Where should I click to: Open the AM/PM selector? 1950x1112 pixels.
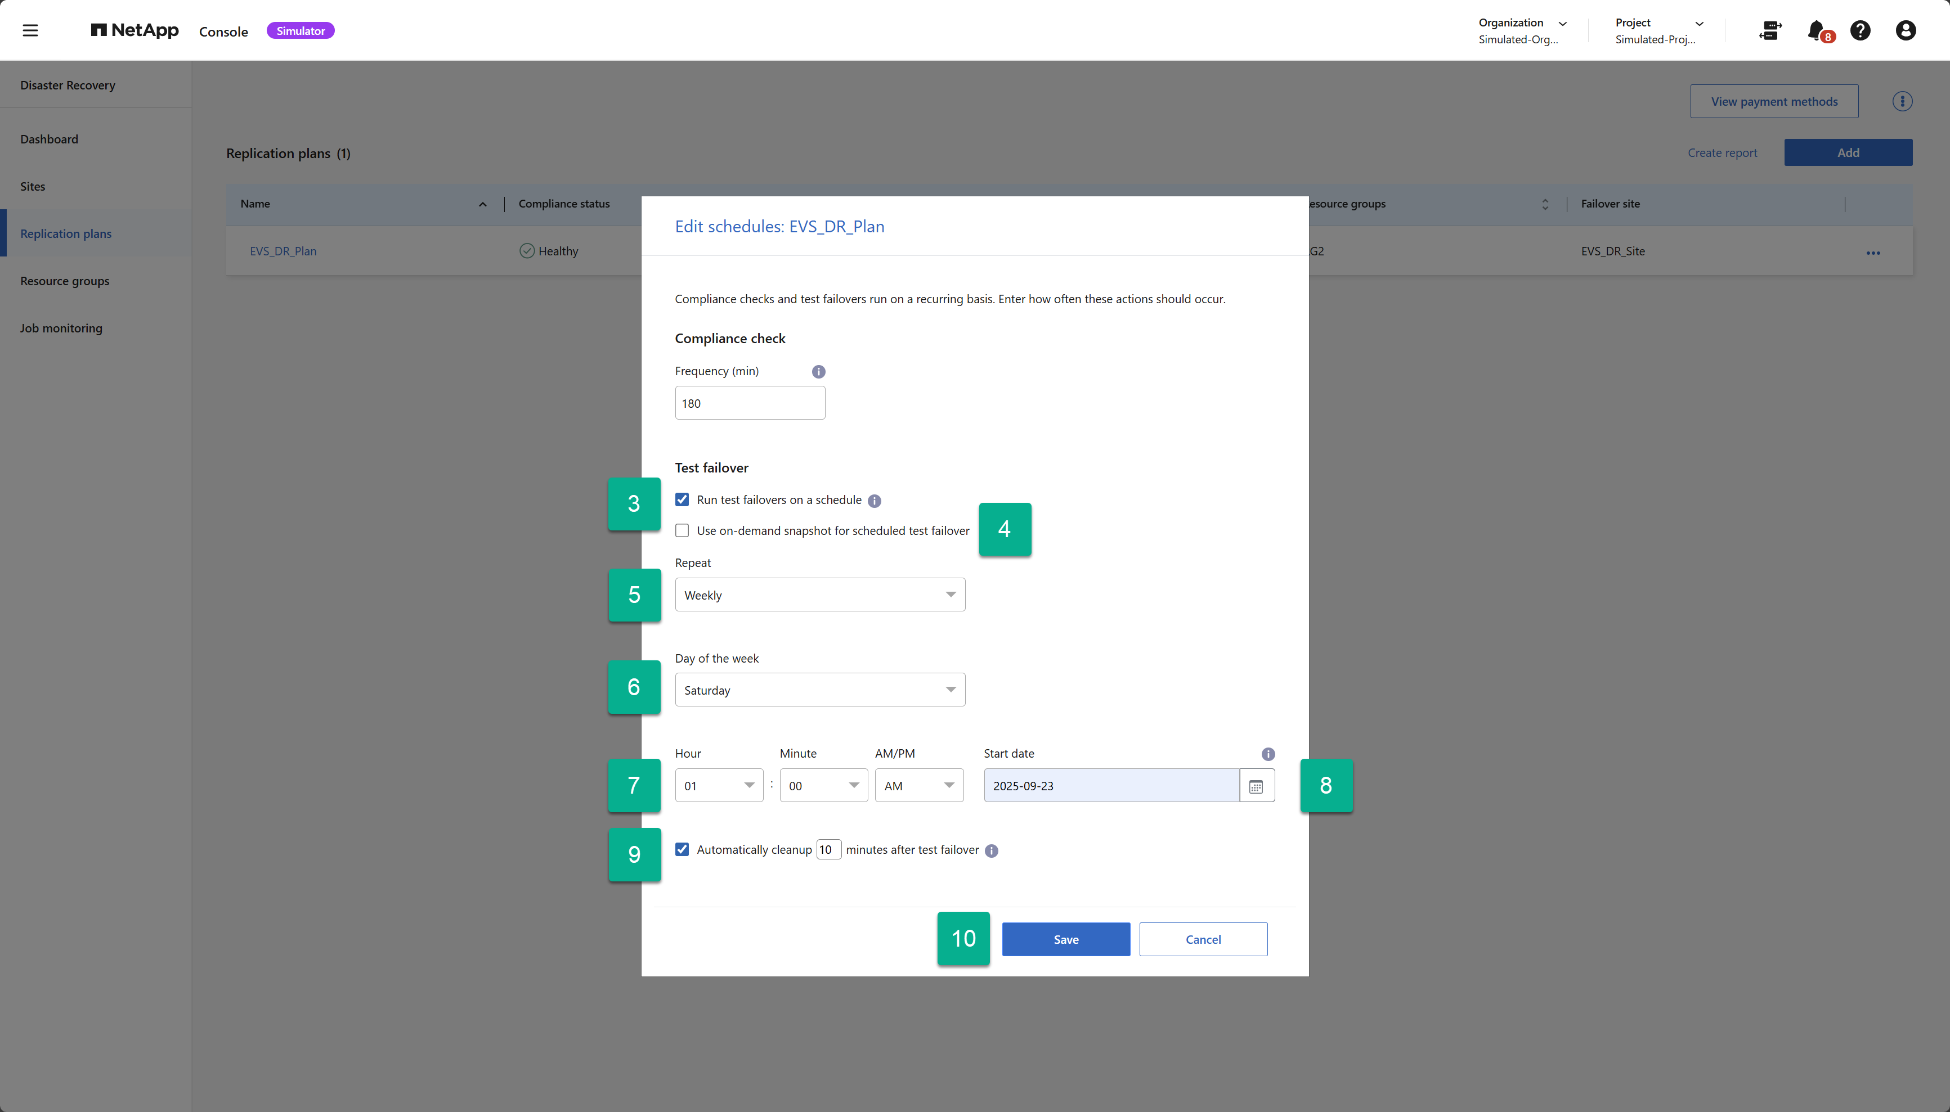pos(918,786)
